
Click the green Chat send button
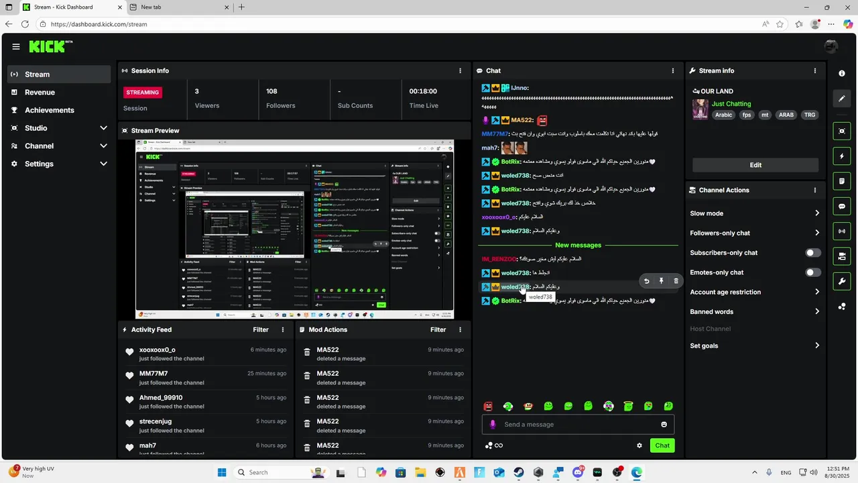tap(662, 445)
